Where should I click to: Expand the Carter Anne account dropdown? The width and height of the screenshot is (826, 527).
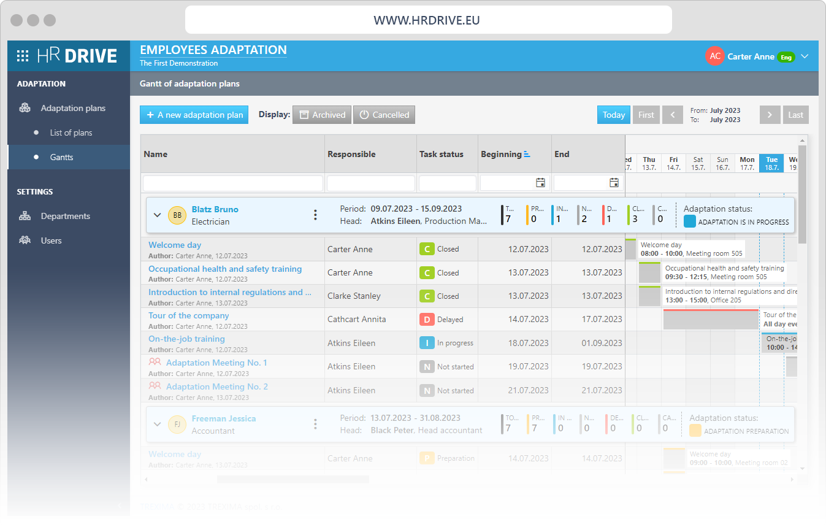click(805, 56)
